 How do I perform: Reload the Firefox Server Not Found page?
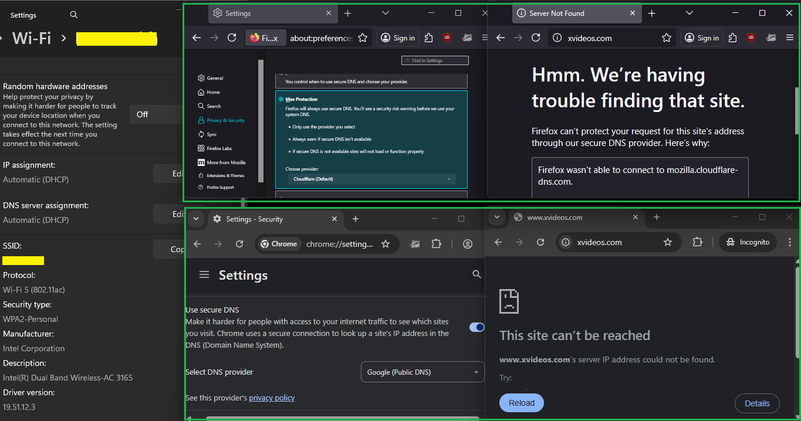point(536,38)
